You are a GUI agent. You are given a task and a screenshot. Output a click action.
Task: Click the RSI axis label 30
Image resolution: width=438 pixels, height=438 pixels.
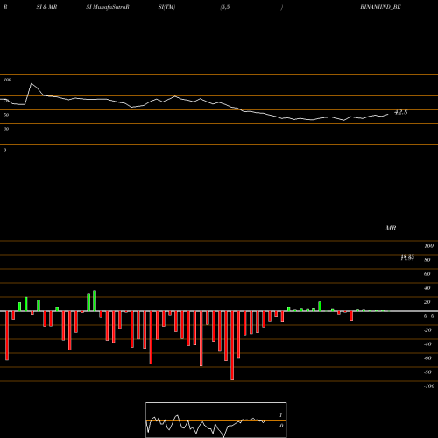click(6, 129)
